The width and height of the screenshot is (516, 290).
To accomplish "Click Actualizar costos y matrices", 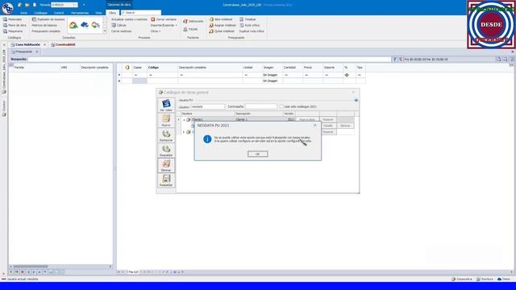I will coord(129,19).
